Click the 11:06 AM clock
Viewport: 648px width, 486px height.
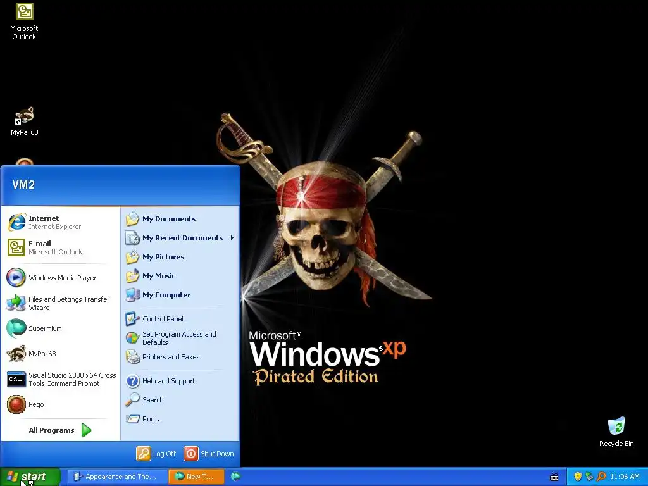click(625, 477)
